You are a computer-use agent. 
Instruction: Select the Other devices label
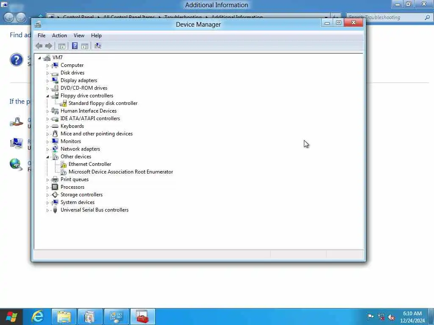click(x=76, y=157)
